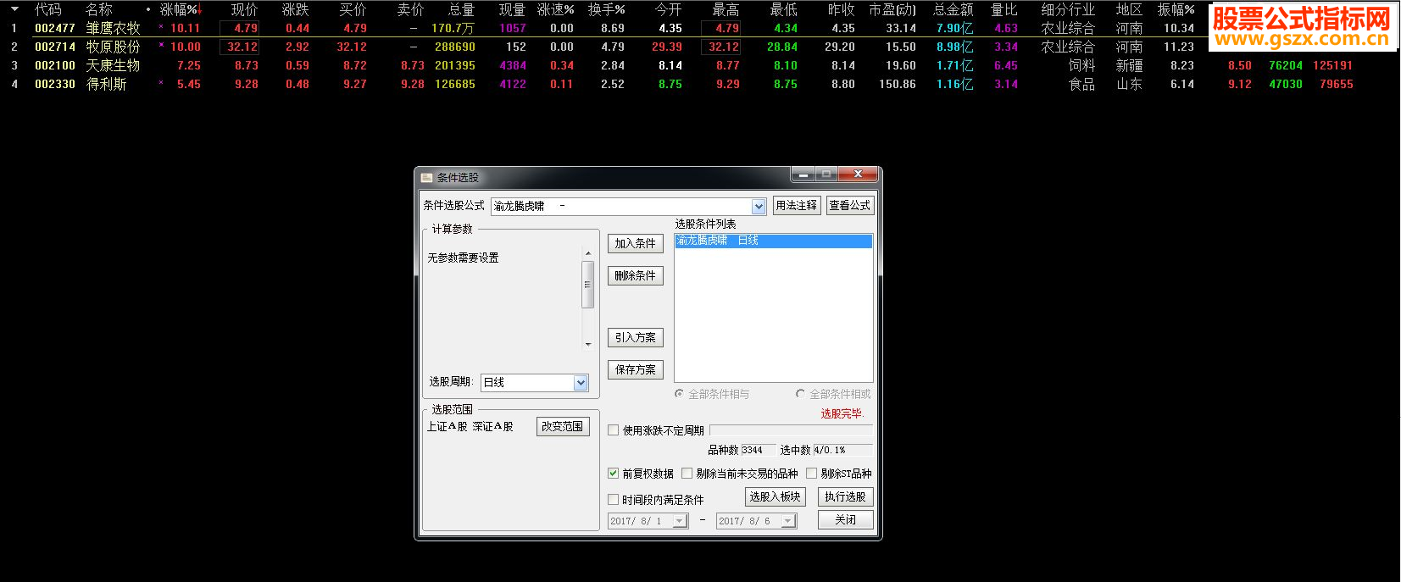Select the 全部条件相或 radio button

coord(800,394)
